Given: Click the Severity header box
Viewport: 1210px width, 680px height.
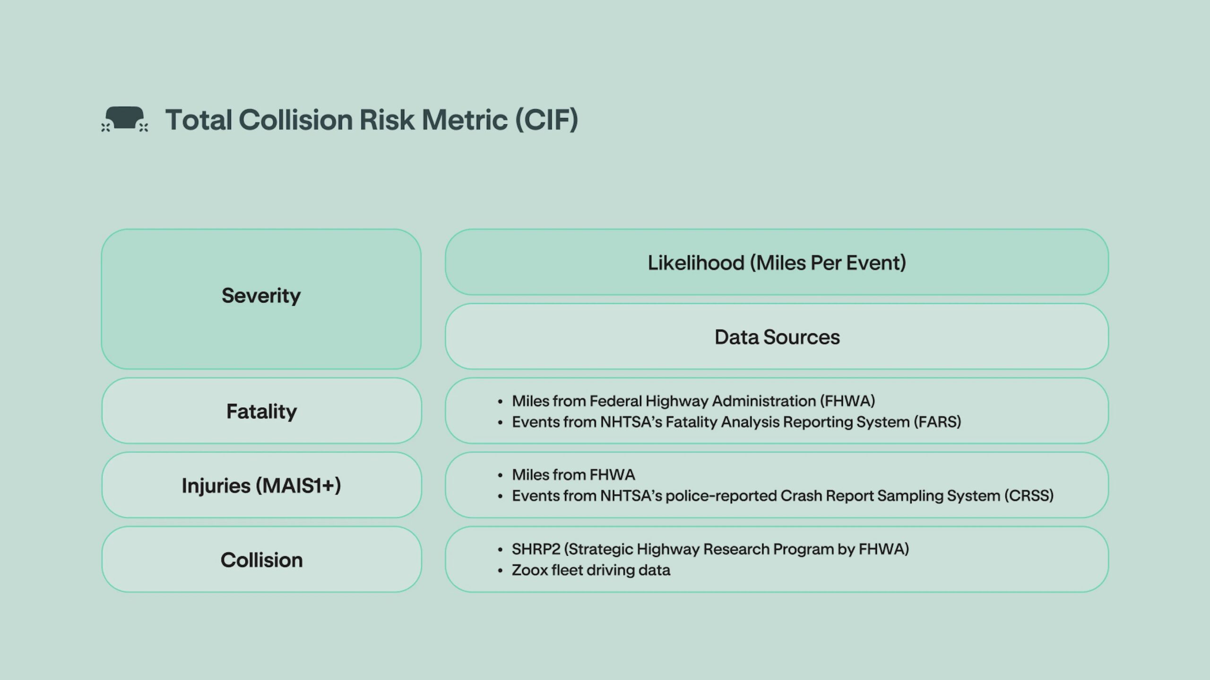Looking at the screenshot, I should (x=261, y=299).
